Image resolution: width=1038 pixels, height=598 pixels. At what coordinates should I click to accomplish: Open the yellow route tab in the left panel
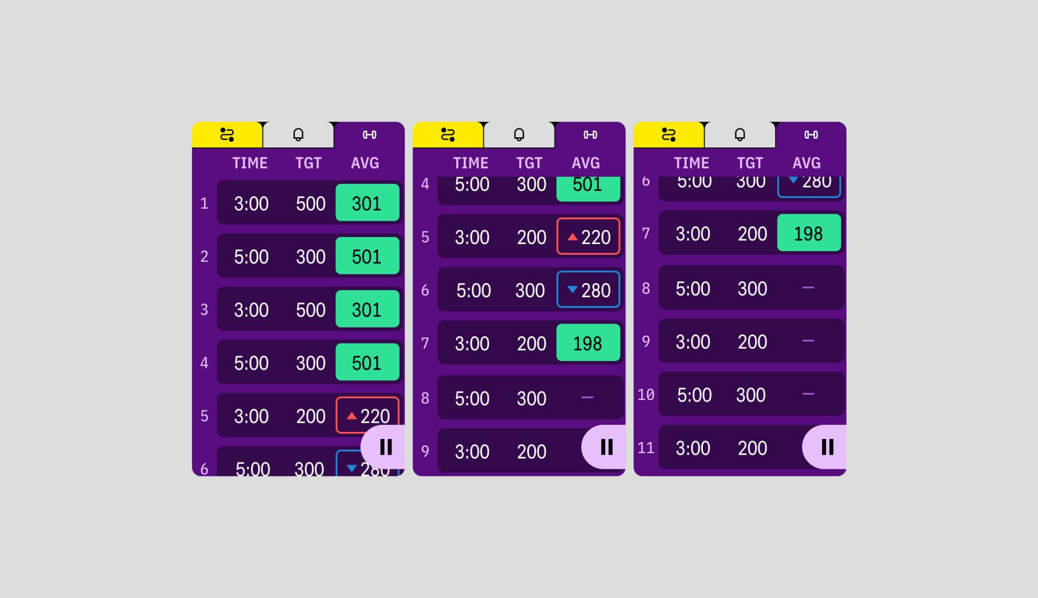click(x=227, y=135)
